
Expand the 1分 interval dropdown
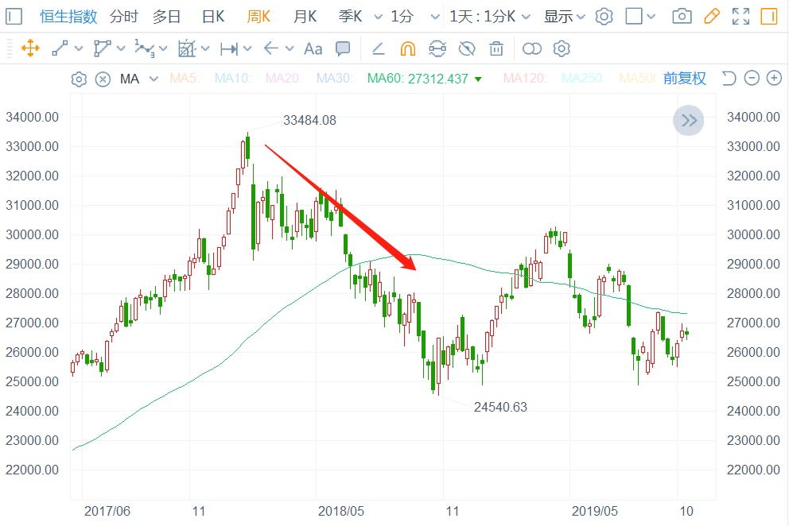[x=415, y=16]
